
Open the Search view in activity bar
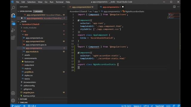13,8
